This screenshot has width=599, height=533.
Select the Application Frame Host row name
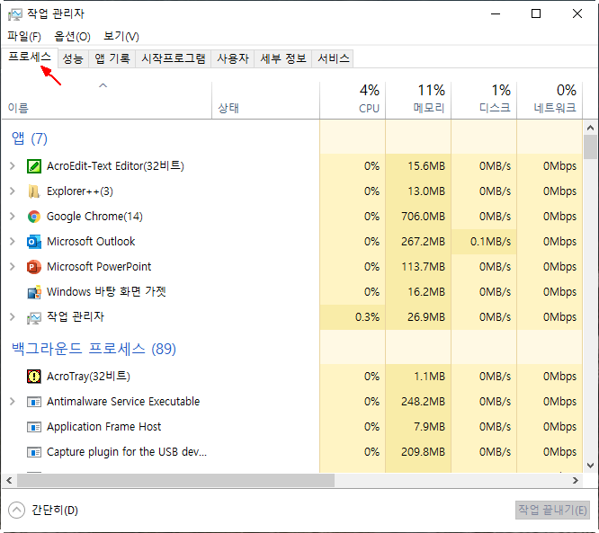click(104, 427)
